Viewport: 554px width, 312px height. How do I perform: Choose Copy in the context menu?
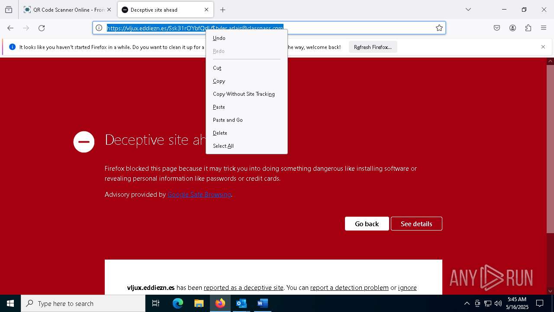tap(247, 81)
